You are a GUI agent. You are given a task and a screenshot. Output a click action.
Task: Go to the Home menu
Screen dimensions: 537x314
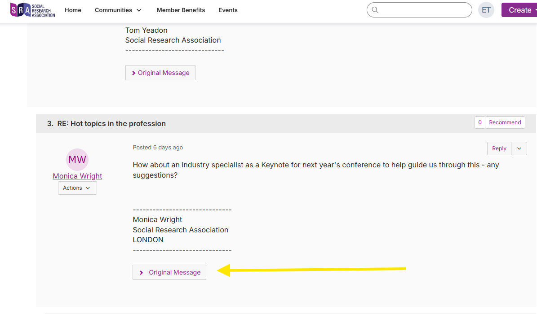(73, 10)
